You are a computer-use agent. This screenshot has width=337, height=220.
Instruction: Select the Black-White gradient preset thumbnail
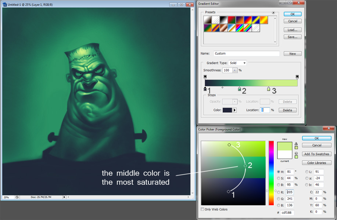click(223, 19)
